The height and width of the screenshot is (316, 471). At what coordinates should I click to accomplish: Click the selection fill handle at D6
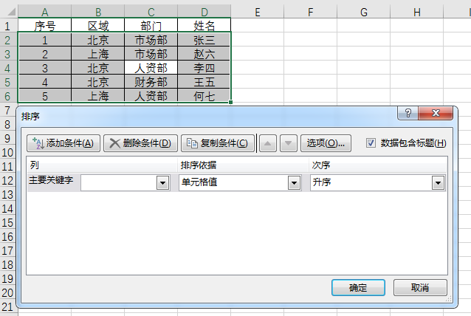pos(230,102)
